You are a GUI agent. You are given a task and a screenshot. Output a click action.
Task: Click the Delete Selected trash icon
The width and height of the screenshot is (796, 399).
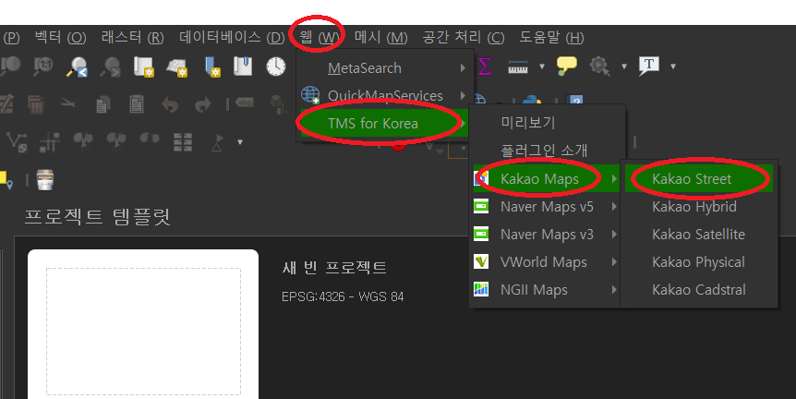[x=35, y=104]
